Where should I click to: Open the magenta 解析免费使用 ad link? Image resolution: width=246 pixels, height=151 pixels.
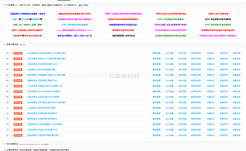click(x=75, y=30)
